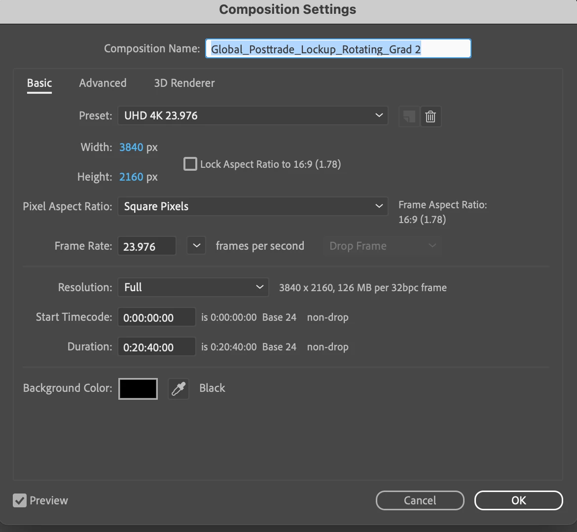Open the Pixel Aspect Ratio dropdown
Screen dimensions: 577x532
click(x=253, y=206)
